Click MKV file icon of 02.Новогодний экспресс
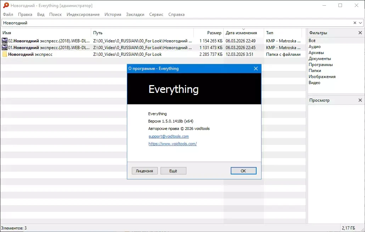Viewport: 365px width, 232px height. [x=4, y=41]
